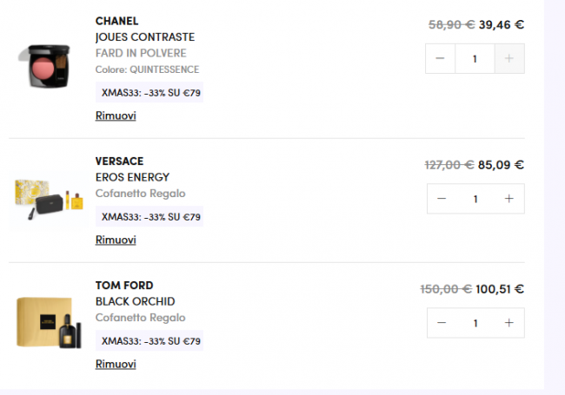565x395 pixels.
Task: Remove the Tom Ford Black Orchid item
Action: pos(116,365)
